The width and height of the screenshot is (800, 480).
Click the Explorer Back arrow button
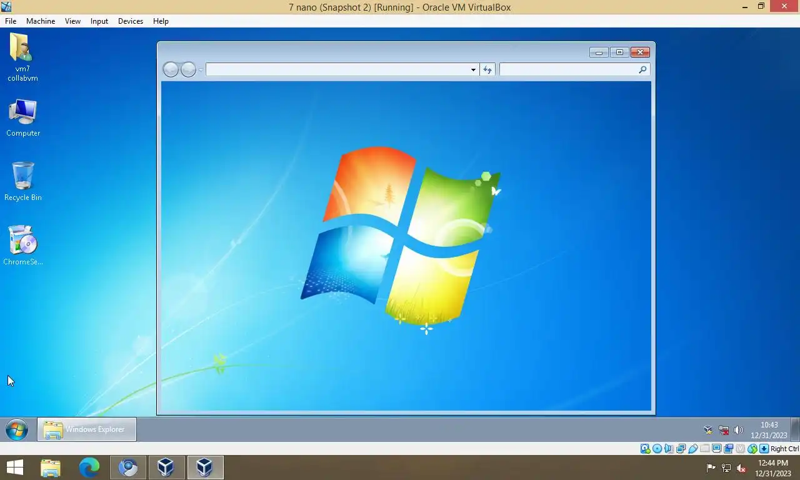(x=171, y=69)
